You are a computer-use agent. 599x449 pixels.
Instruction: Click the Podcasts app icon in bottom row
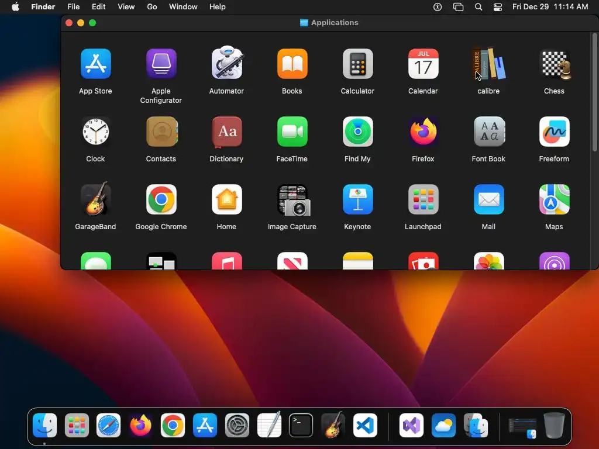pyautogui.click(x=555, y=261)
